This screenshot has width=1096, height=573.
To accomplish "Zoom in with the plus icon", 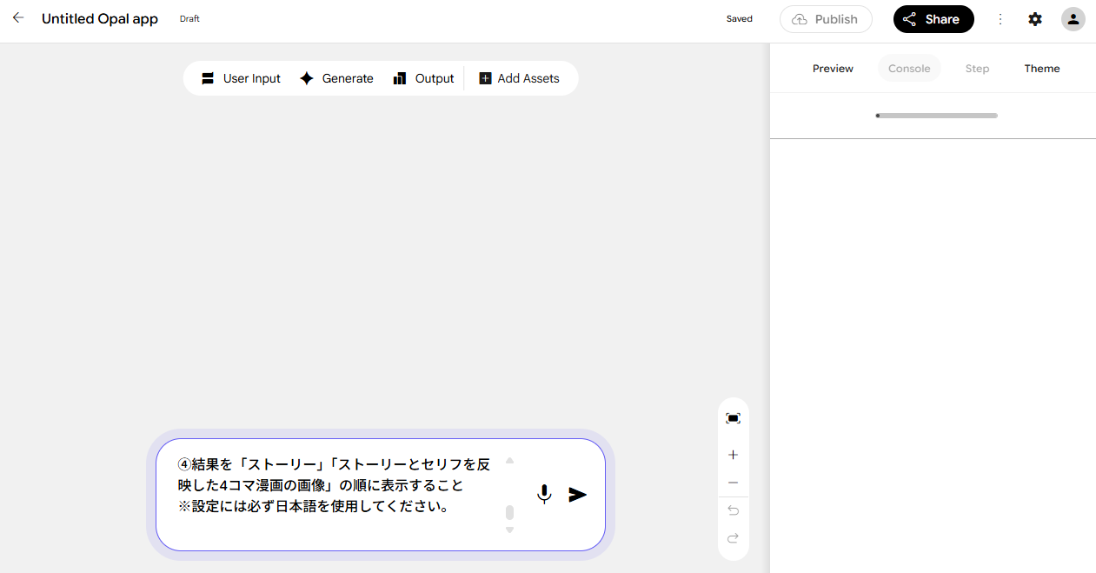I will (733, 455).
